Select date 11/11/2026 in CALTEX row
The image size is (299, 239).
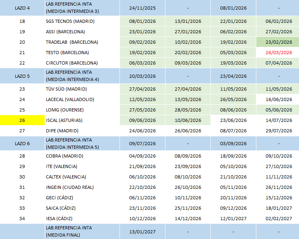click(x=278, y=177)
